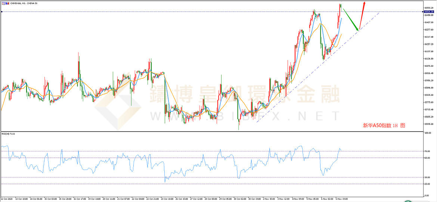The width and height of the screenshot is (437, 202).
Task: Click the RSI 100.00 scale label
Action: (428, 133)
